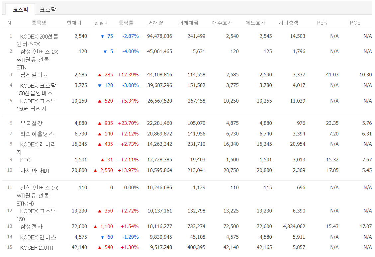The image size is (375, 257).
Task: Open KODEX 코스닥150선물인버스 link
Action: [36, 89]
